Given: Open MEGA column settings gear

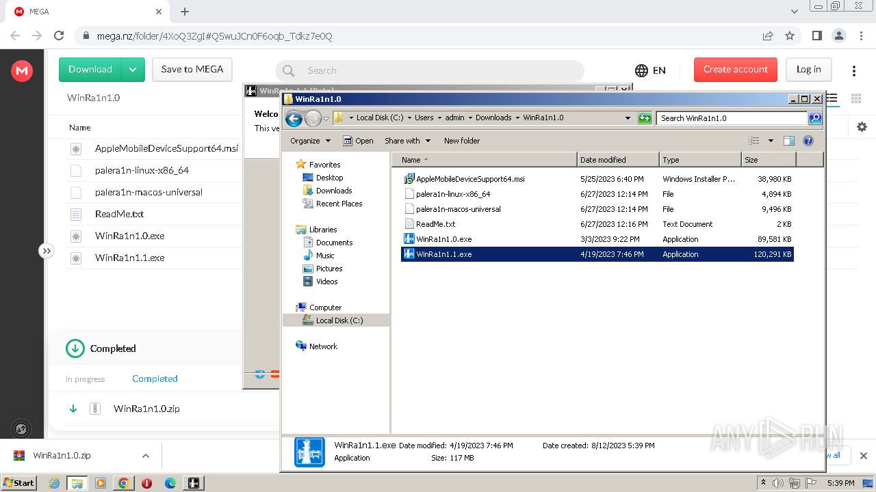Looking at the screenshot, I should coord(862,127).
